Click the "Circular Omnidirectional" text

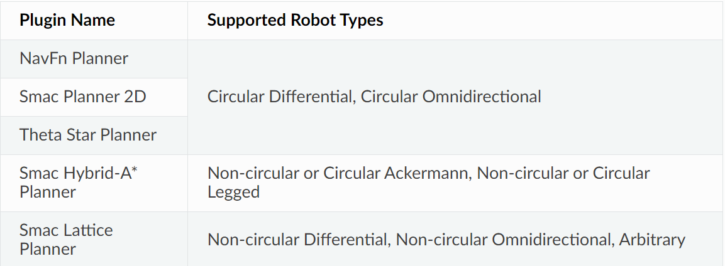[x=451, y=97]
